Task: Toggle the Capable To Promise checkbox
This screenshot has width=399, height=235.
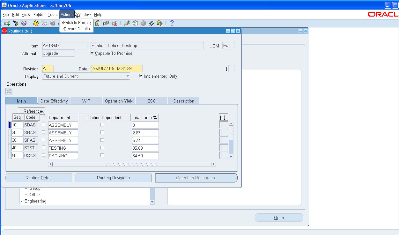Action: (92, 53)
